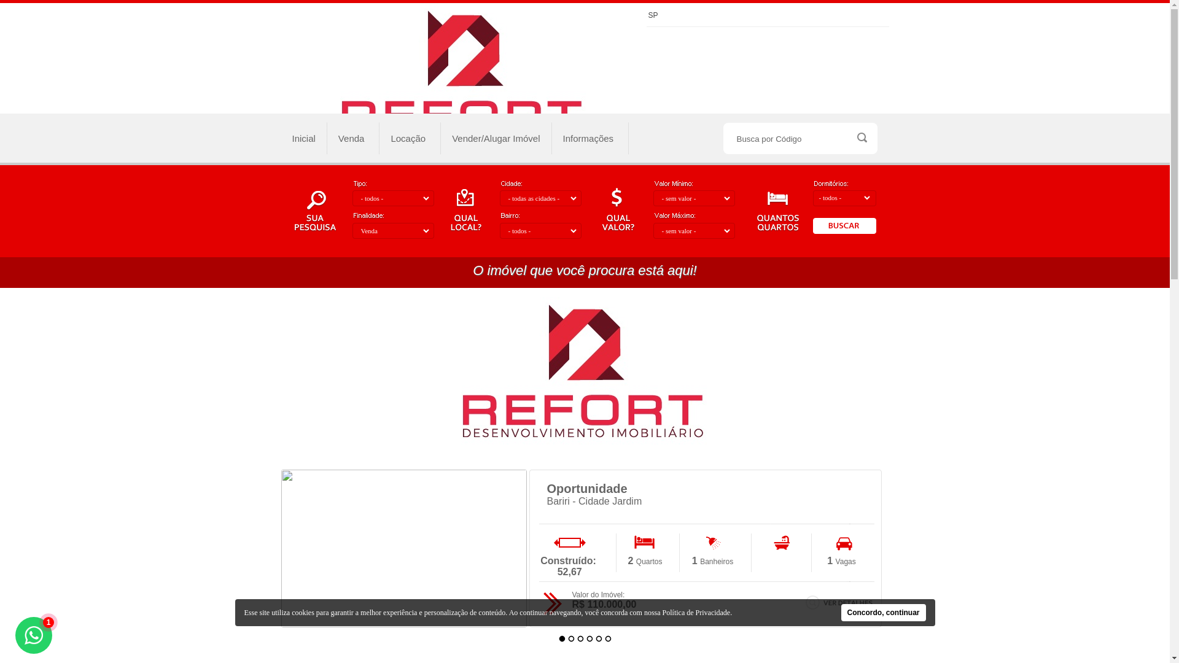
Task: Open the Tipo dropdown
Action: (393, 198)
